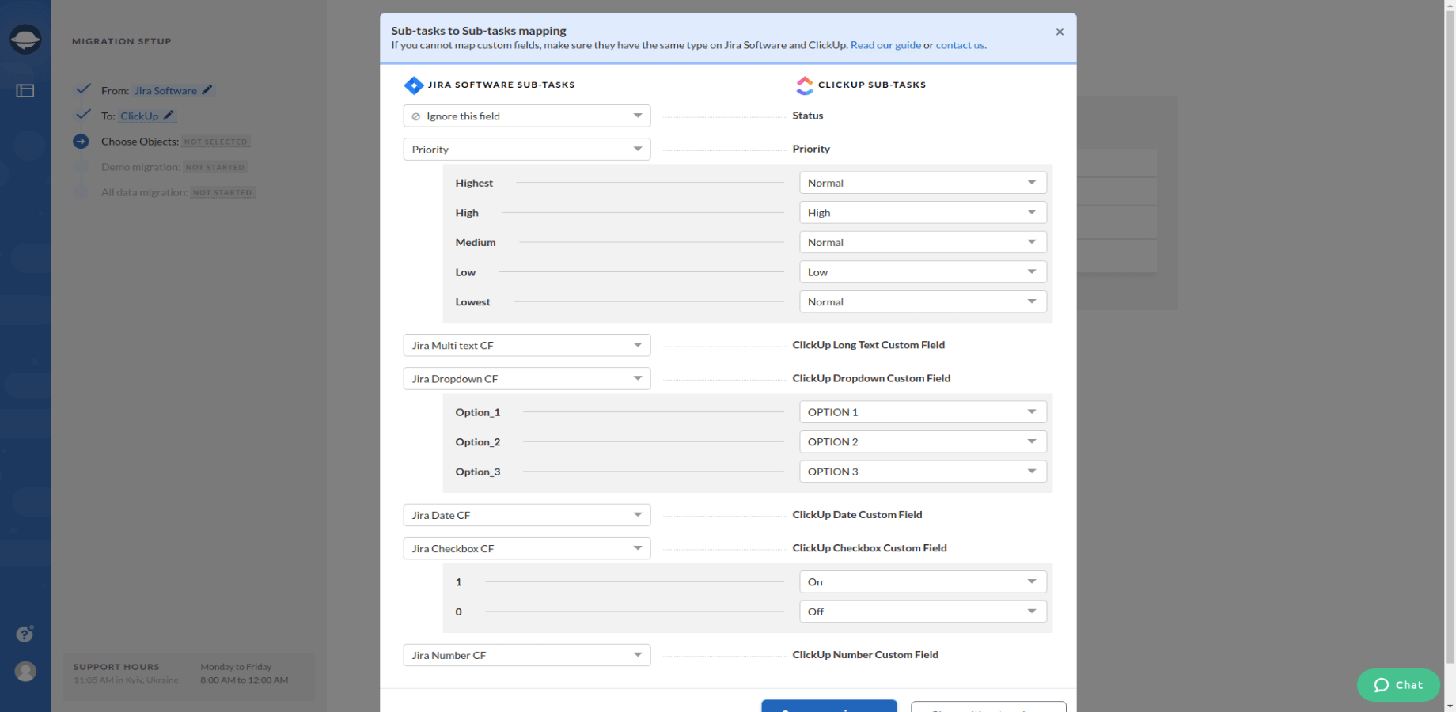Edit the To: ClickUp target via pencil icon
Viewport: 1456px width, 712px height.
click(x=169, y=116)
